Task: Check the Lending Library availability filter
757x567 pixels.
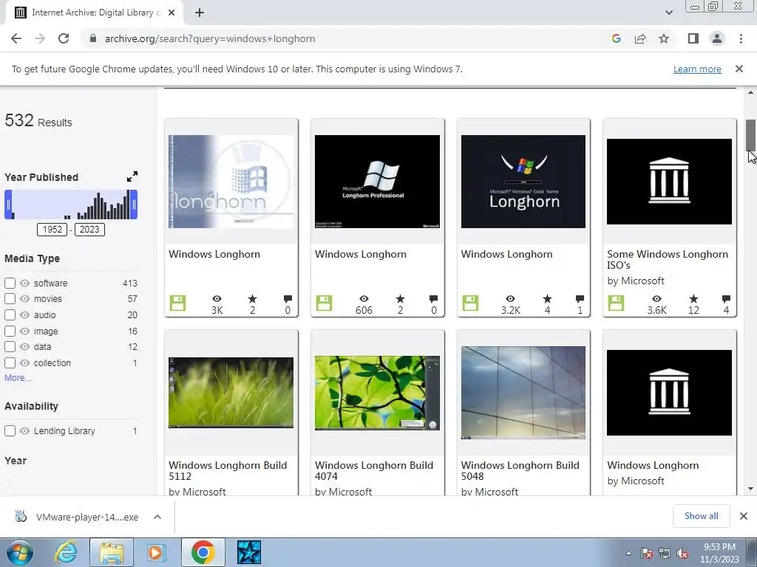Action: tap(10, 431)
